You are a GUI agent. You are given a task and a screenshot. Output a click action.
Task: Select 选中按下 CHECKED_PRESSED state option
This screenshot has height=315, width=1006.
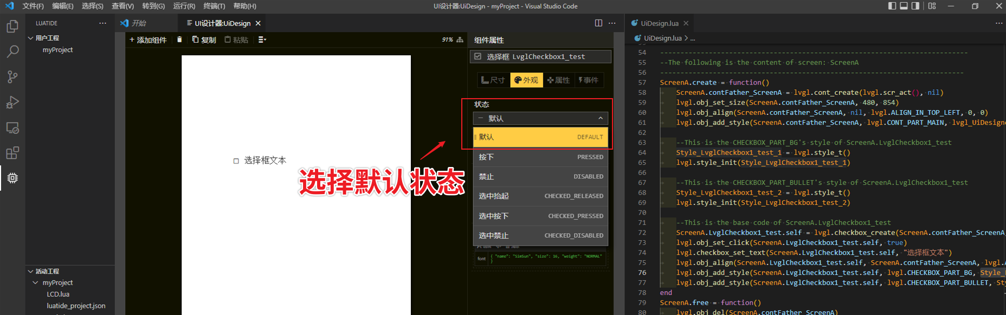pyautogui.click(x=540, y=216)
